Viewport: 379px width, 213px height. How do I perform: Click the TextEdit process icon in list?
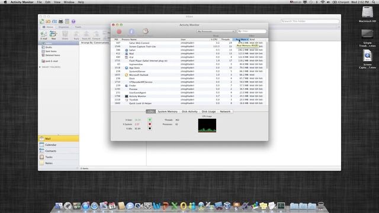(126, 100)
